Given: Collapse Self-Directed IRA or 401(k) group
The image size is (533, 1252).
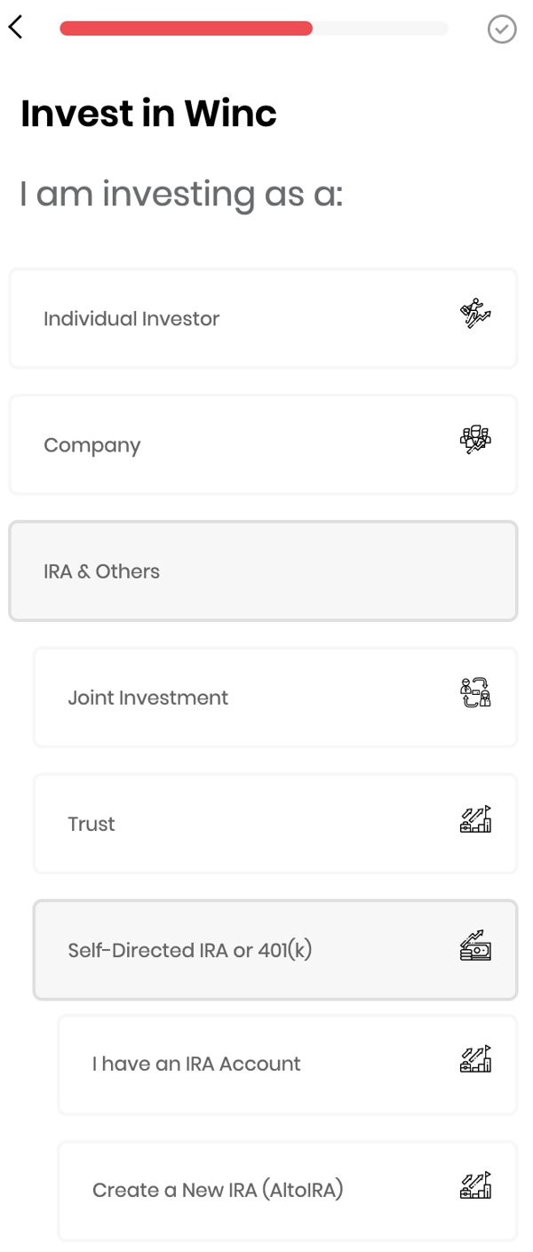Looking at the screenshot, I should point(275,950).
